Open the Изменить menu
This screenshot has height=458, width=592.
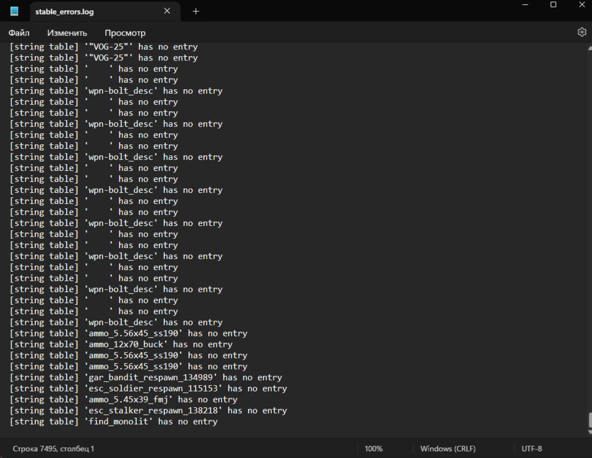(67, 33)
